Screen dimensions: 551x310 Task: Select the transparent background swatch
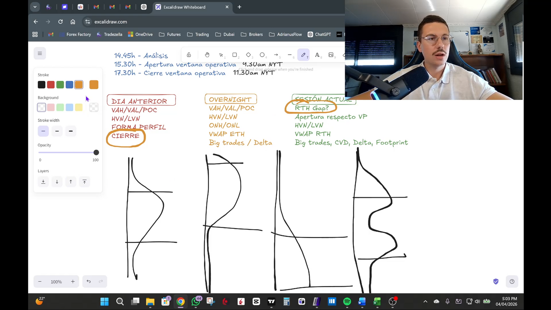(x=42, y=108)
